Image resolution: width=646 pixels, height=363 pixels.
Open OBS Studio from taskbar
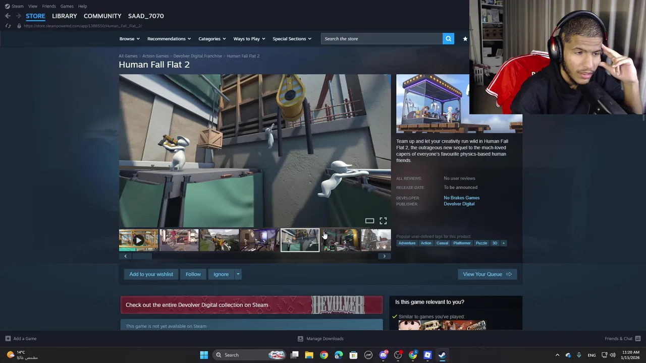[x=398, y=355]
